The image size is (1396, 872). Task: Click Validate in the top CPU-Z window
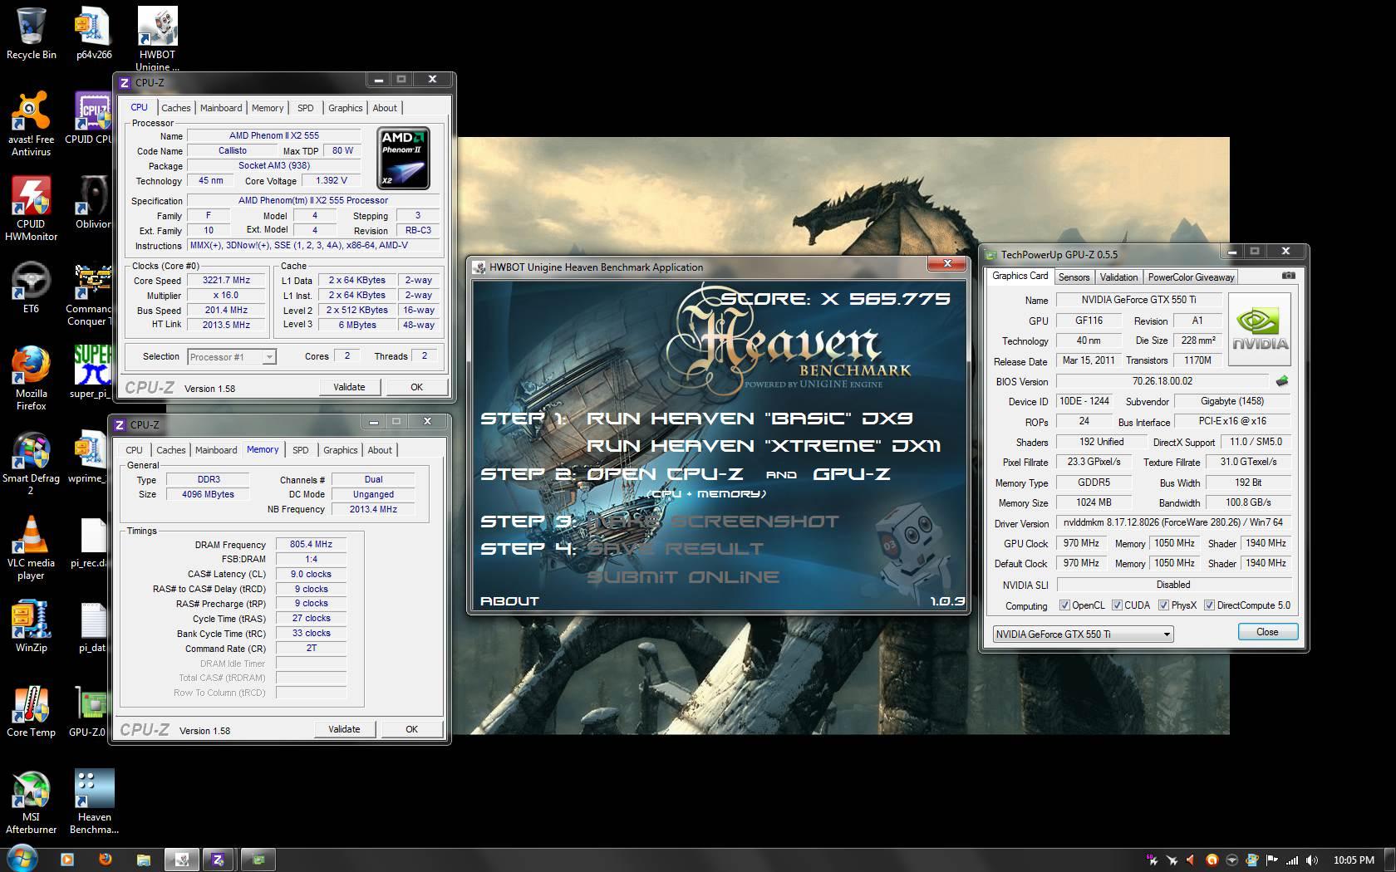pyautogui.click(x=349, y=387)
